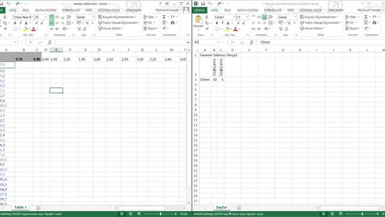Click insert function fx in sanayi-tablo window
The image size is (385, 217).
point(49,42)
